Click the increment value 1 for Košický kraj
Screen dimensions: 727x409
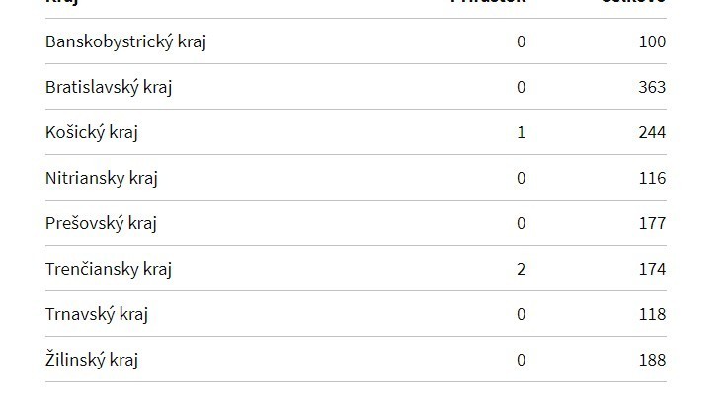(522, 132)
